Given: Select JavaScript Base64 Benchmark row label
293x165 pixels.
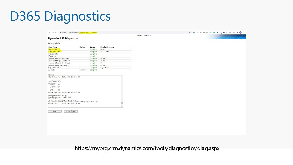Looking at the screenshot, I should click(59, 63).
